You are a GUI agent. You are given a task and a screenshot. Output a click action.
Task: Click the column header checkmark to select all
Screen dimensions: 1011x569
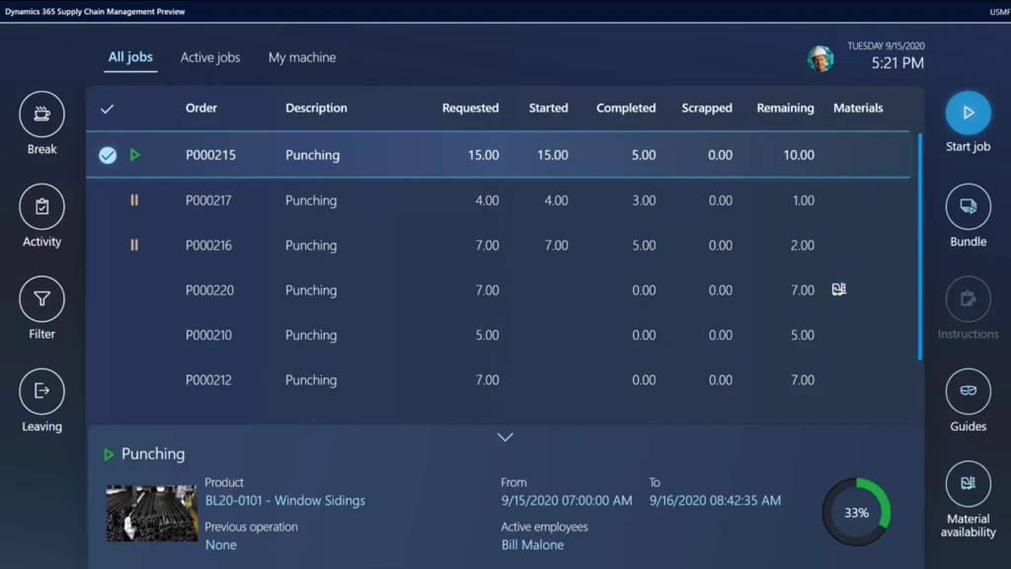click(107, 109)
